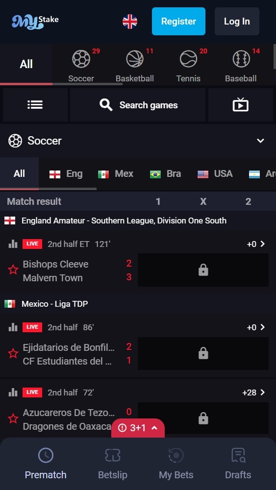View statistics for Bishops Cleeve match
Viewport: 276px width, 490px height.
13,244
